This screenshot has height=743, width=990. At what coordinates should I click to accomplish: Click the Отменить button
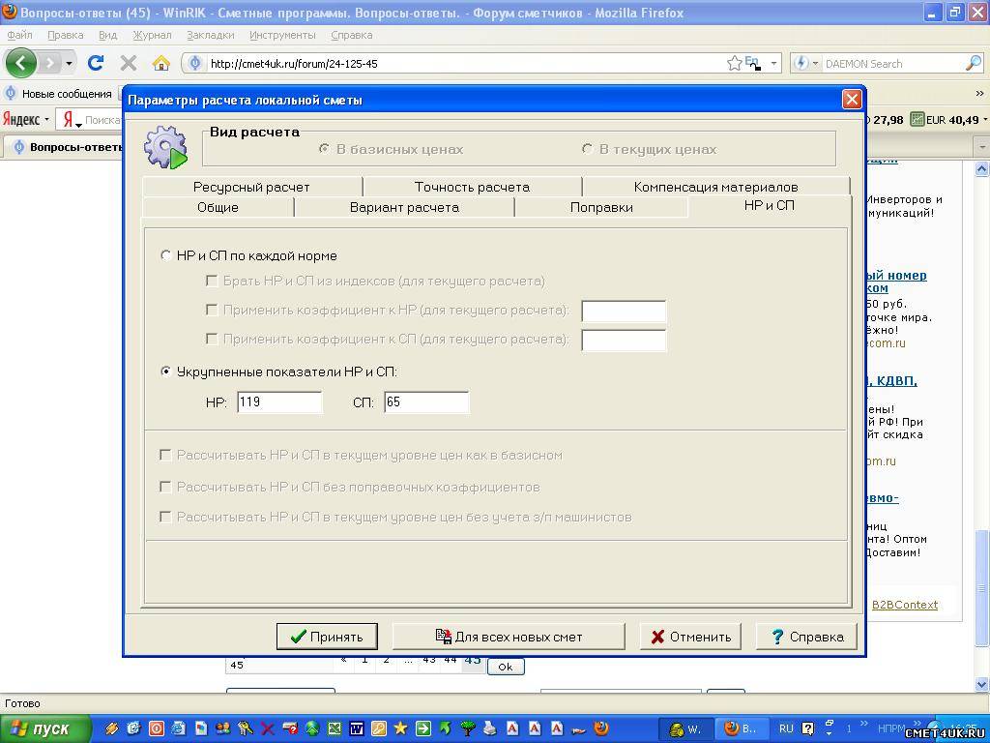(690, 637)
